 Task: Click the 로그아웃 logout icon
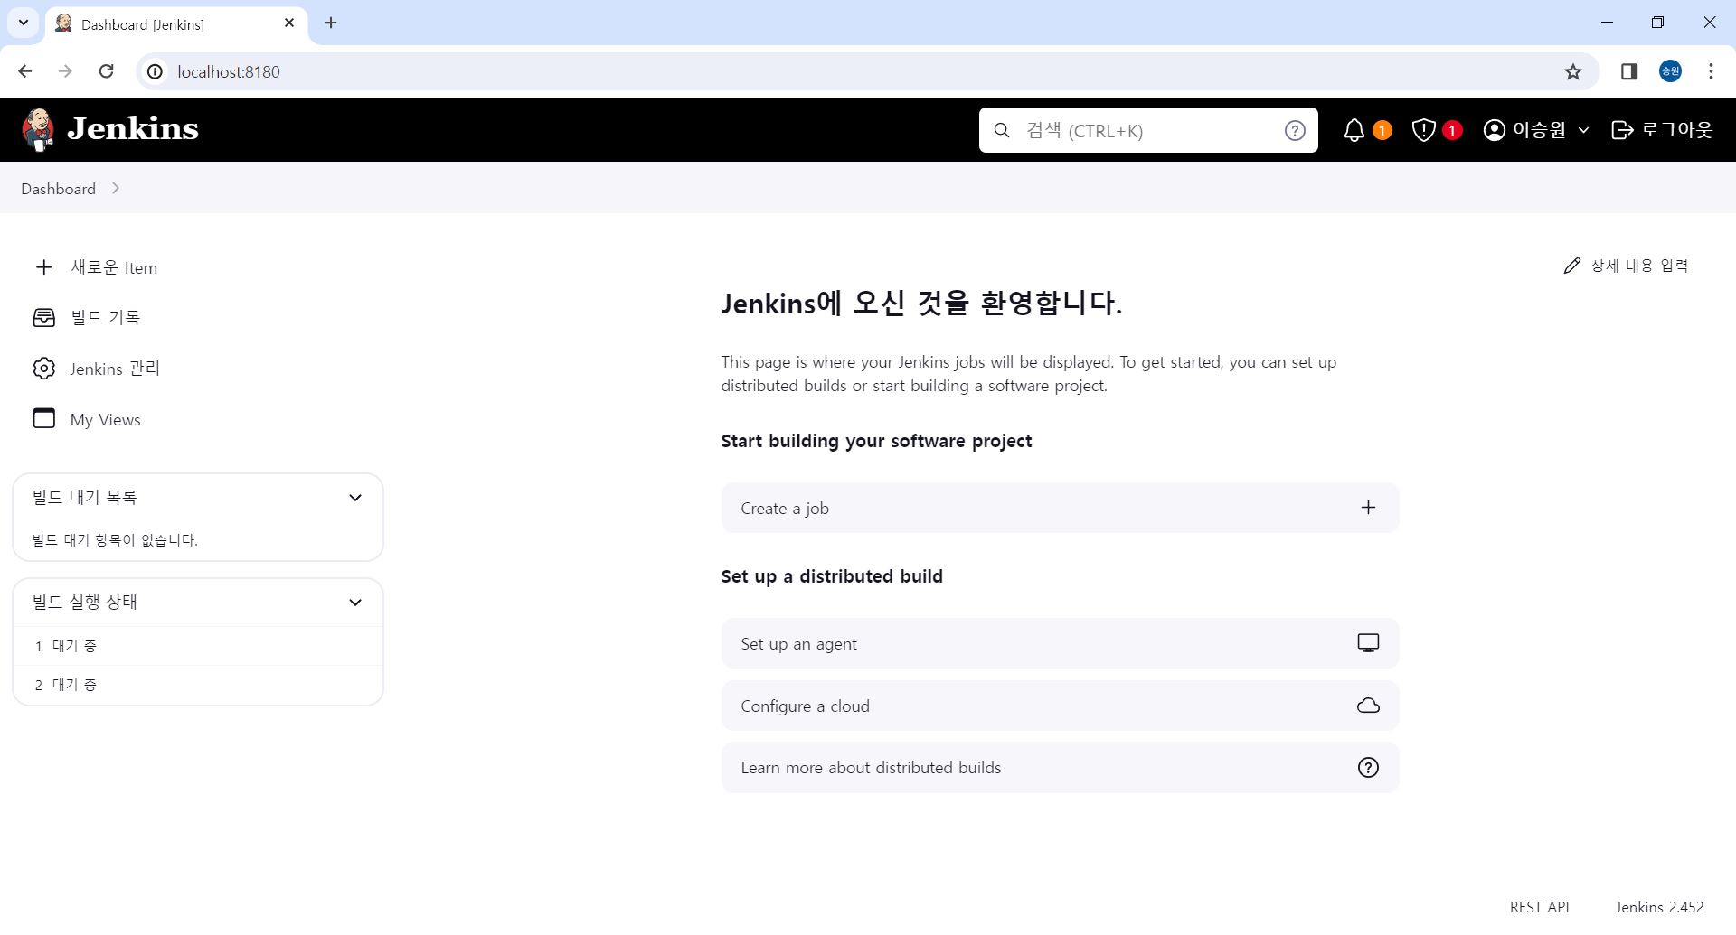[1623, 130]
